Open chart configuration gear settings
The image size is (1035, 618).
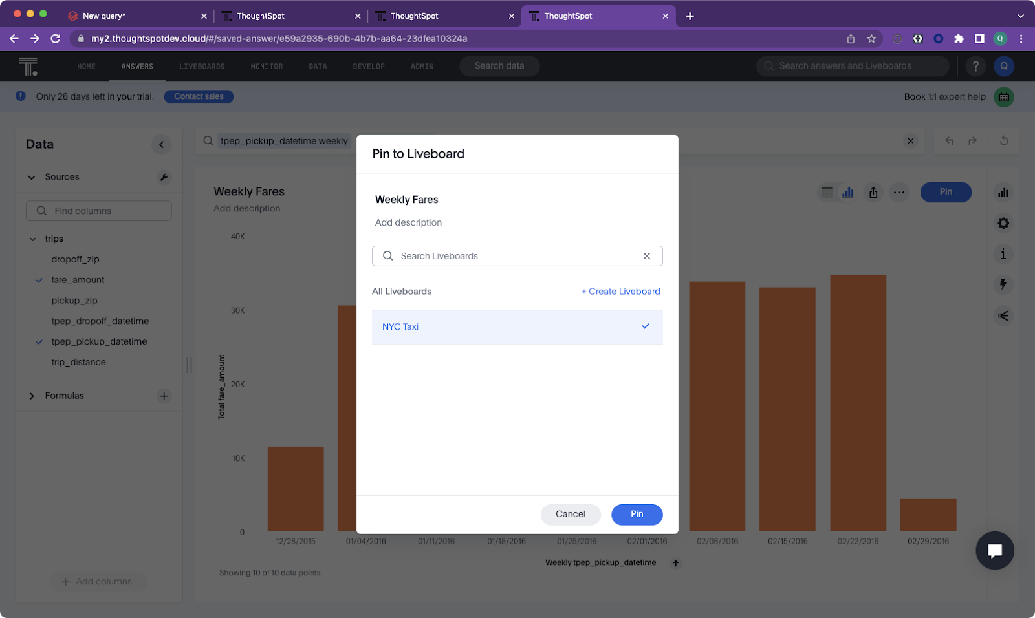(1003, 223)
